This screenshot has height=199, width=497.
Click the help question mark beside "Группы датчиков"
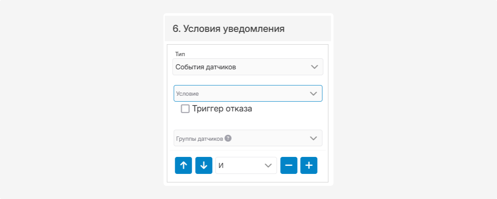click(228, 138)
